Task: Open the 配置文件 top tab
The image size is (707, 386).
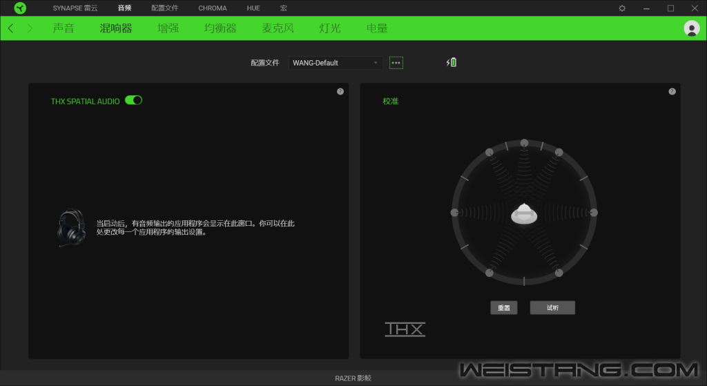Action: pos(164,8)
